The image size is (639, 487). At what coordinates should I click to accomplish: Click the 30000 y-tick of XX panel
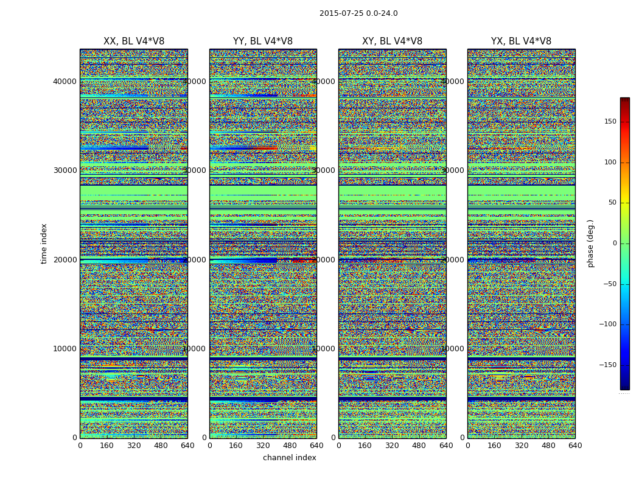[x=65, y=170]
